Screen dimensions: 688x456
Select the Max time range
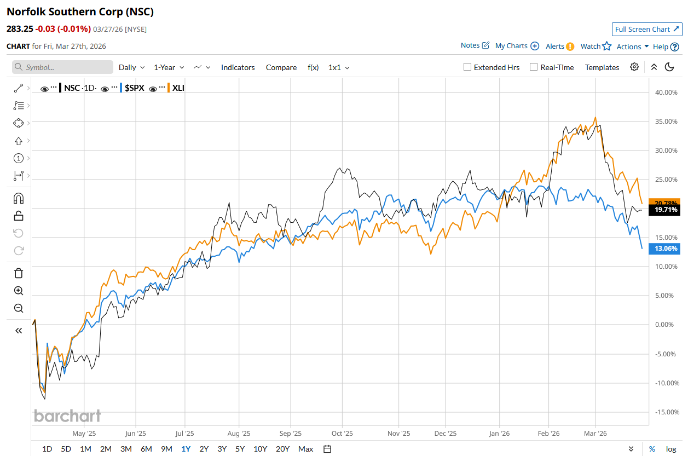click(x=306, y=449)
